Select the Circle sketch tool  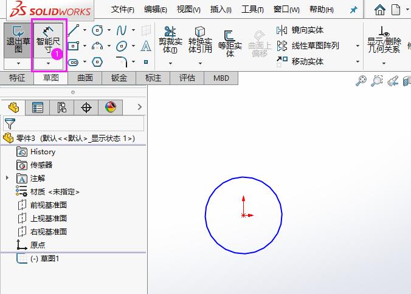97,30
